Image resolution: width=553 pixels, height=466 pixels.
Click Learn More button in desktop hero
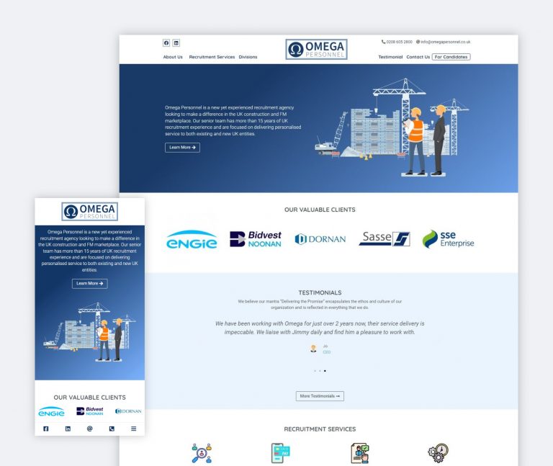click(182, 147)
